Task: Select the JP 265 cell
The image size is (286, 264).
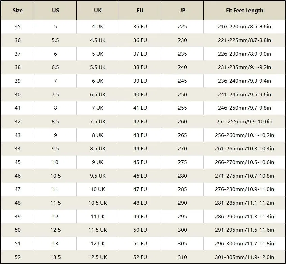Action: pyautogui.click(x=182, y=135)
